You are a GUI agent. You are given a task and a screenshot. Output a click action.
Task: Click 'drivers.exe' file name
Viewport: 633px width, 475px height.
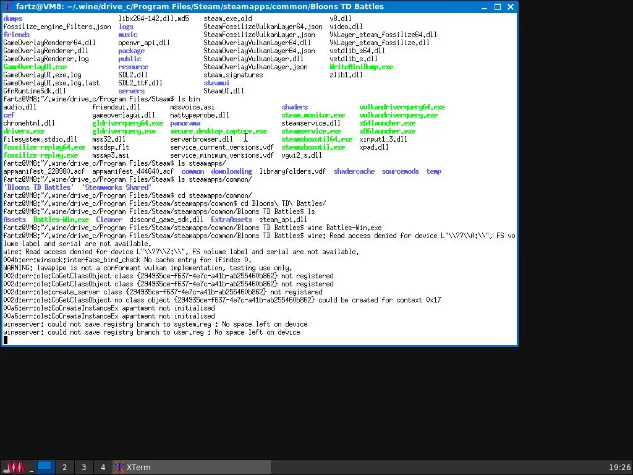(24, 131)
